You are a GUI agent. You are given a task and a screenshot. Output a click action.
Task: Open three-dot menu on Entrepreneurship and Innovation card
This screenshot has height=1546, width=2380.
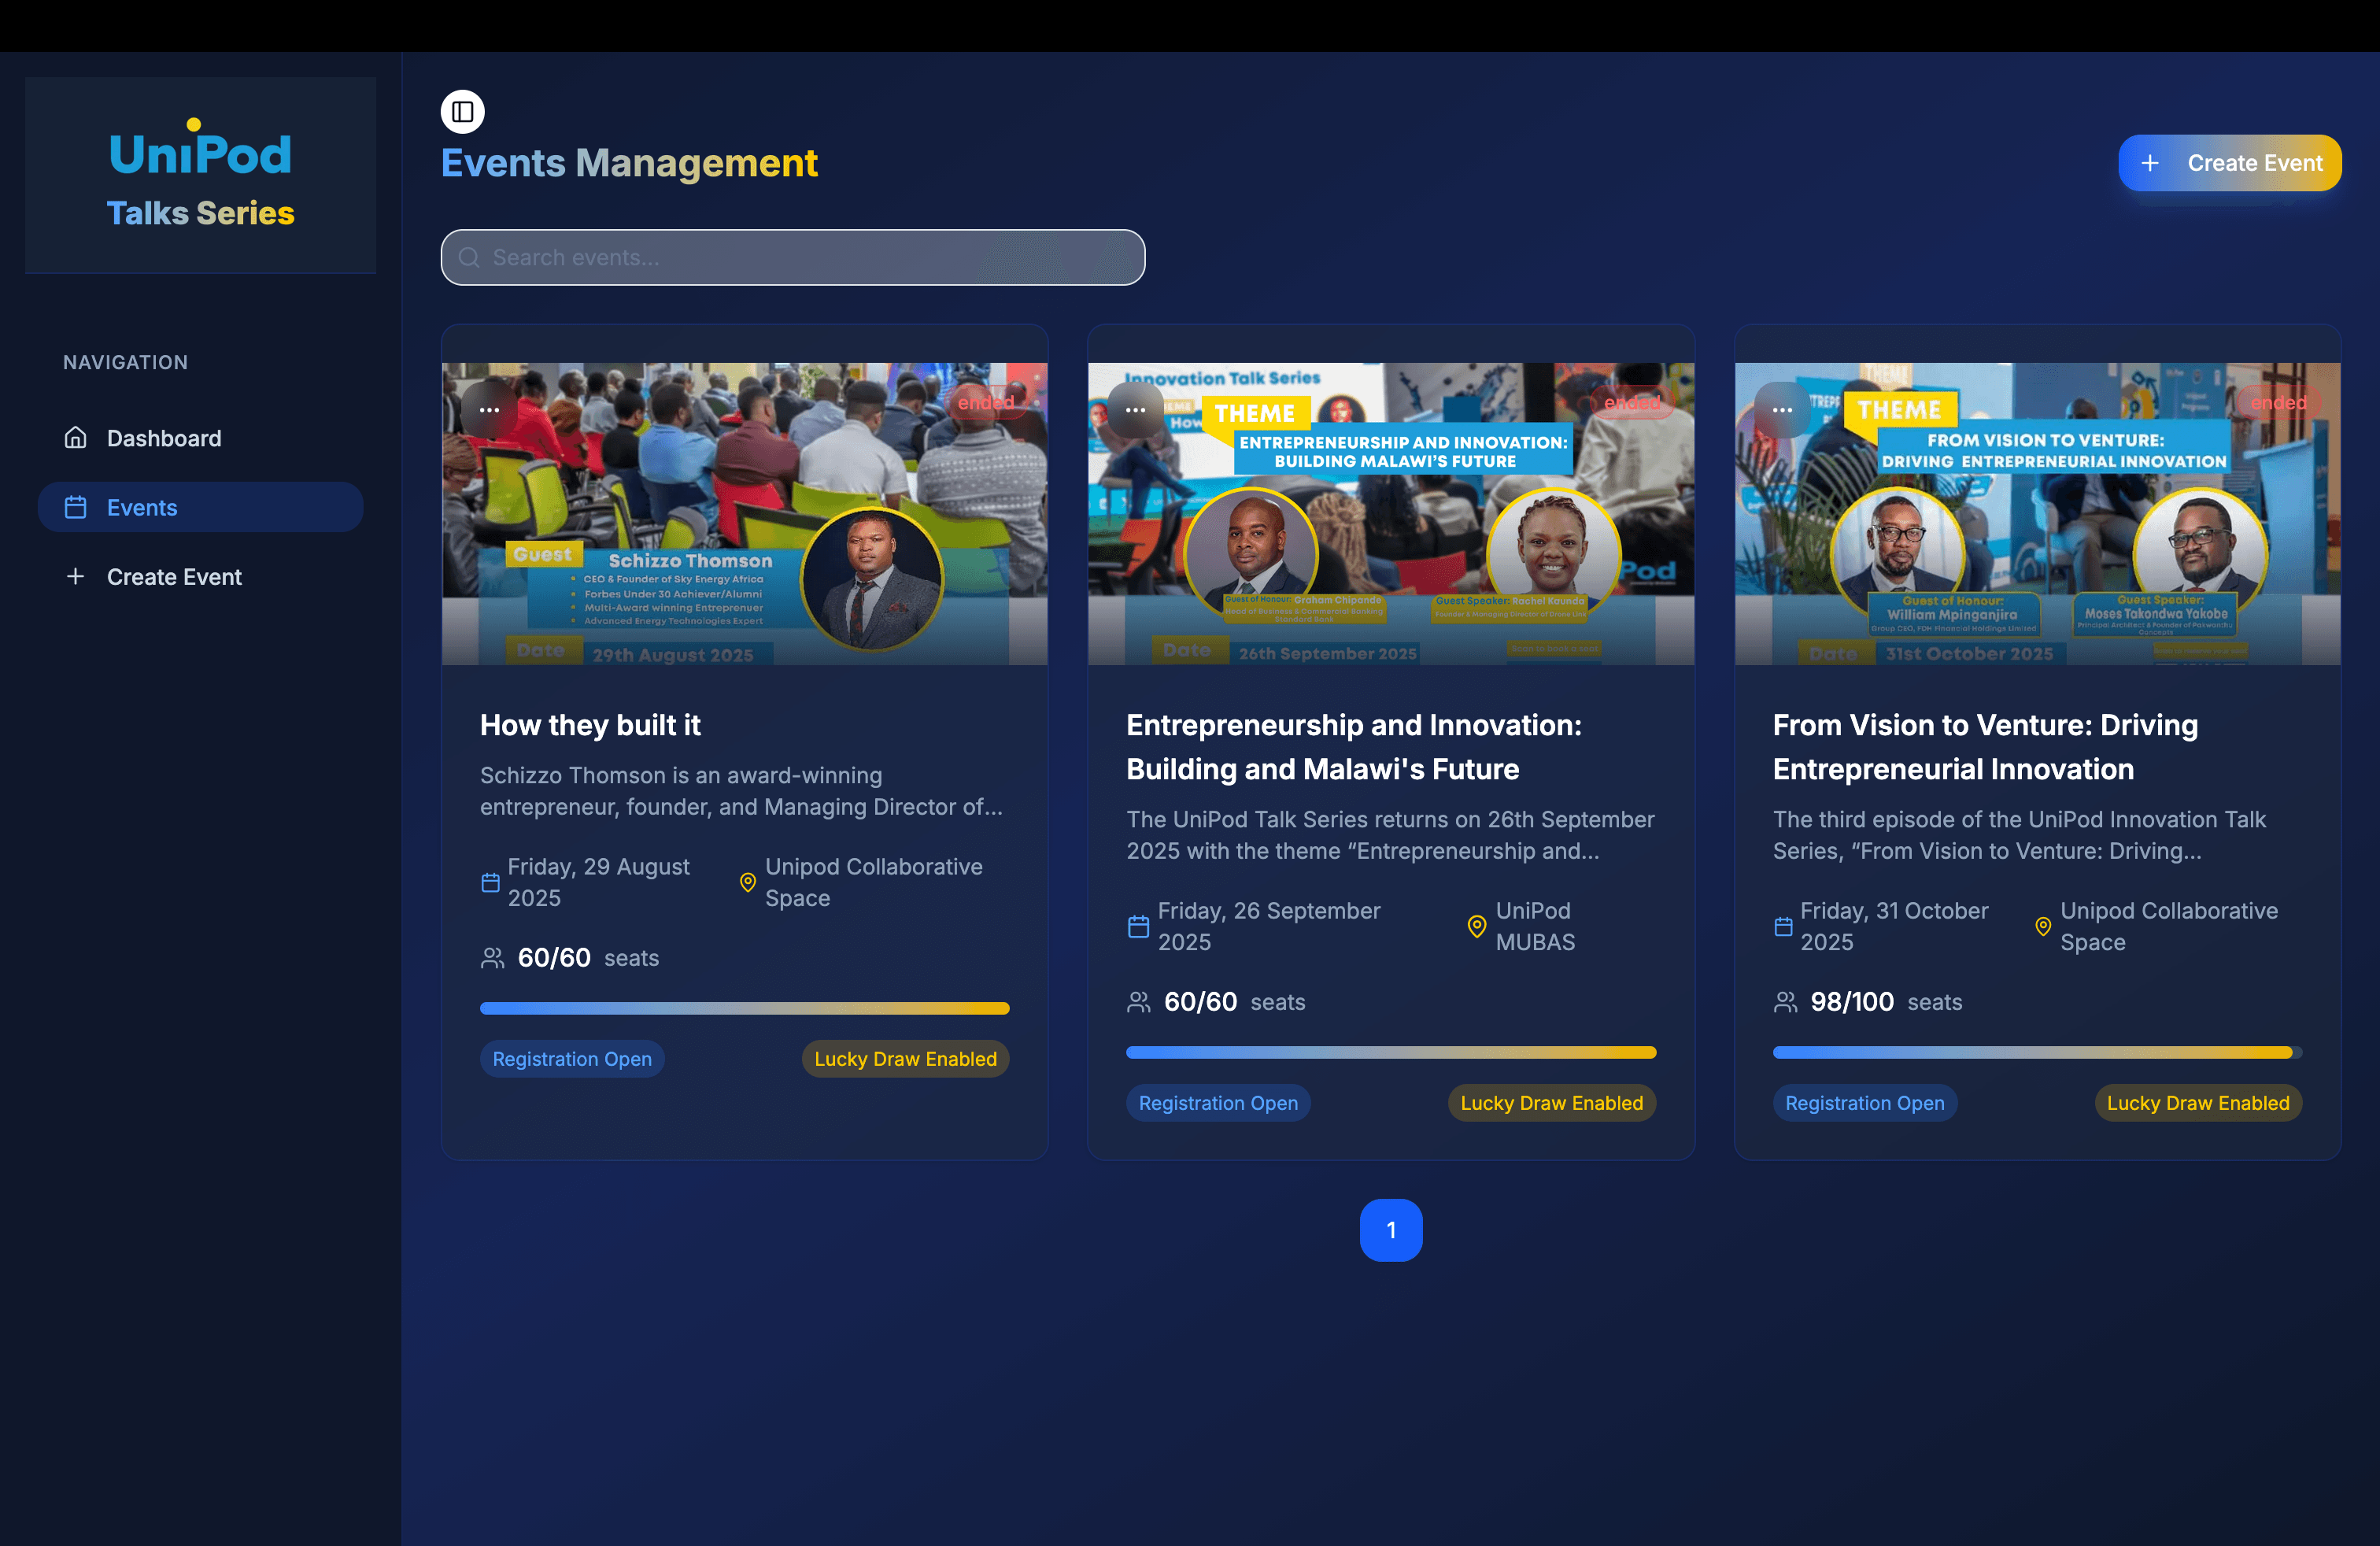point(1135,410)
